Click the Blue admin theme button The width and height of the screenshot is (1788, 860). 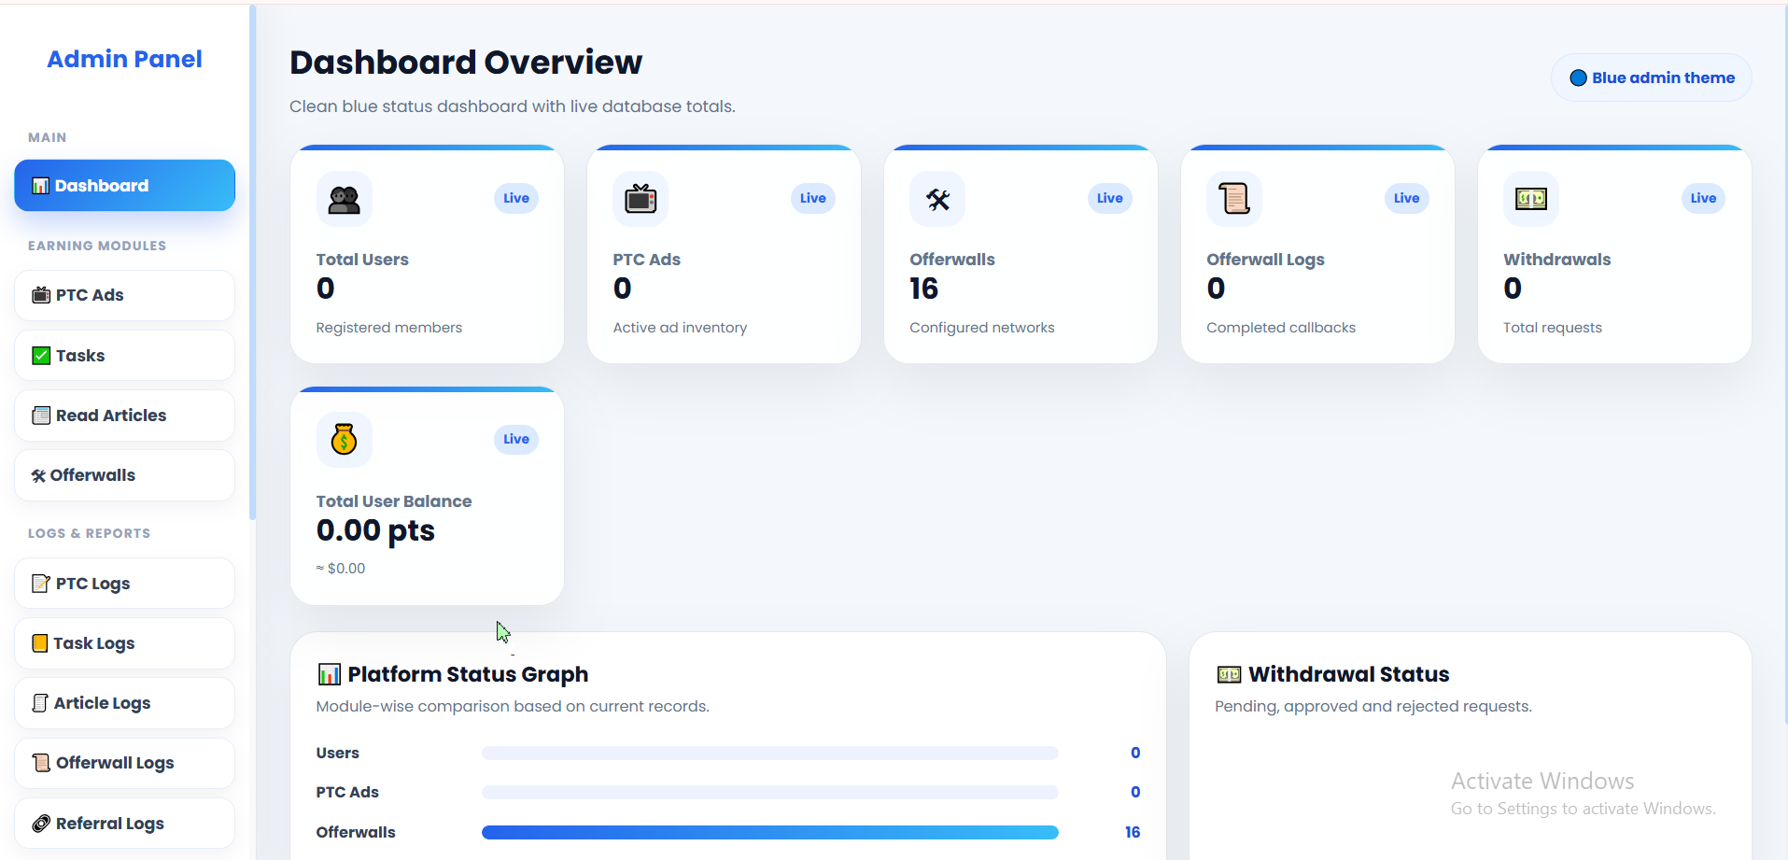pos(1652,78)
